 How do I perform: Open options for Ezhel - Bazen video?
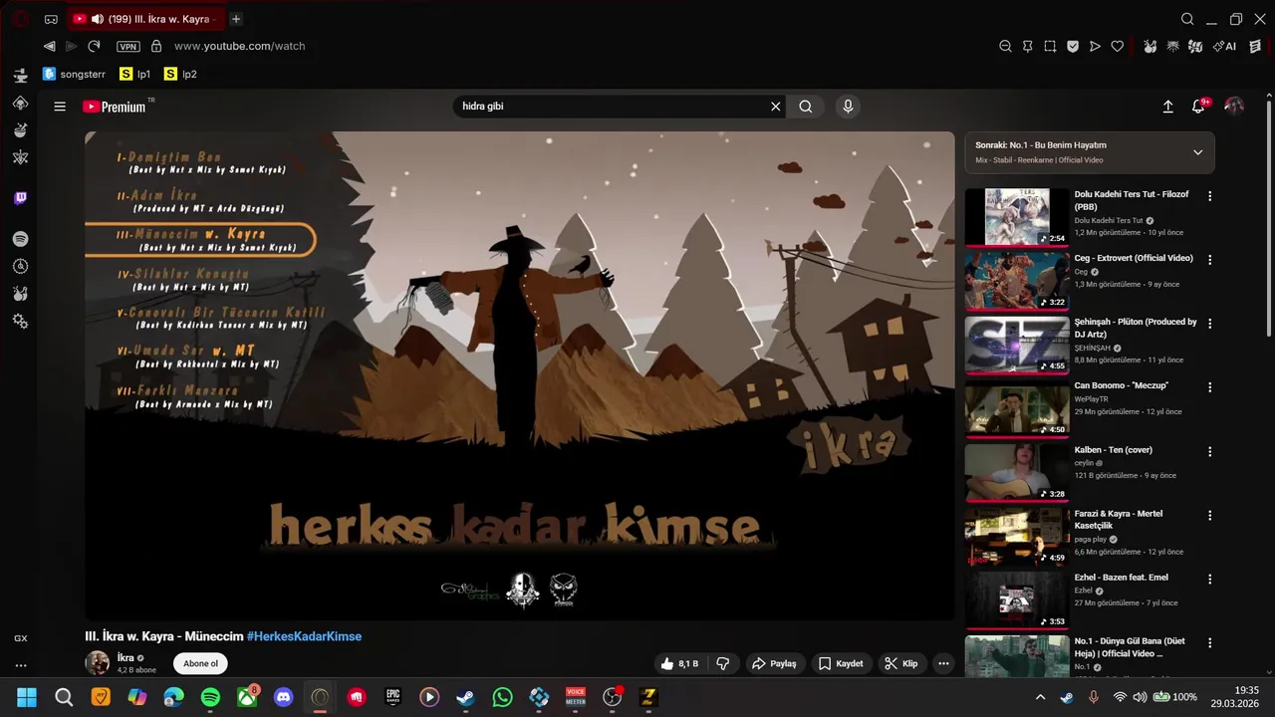coord(1210,579)
